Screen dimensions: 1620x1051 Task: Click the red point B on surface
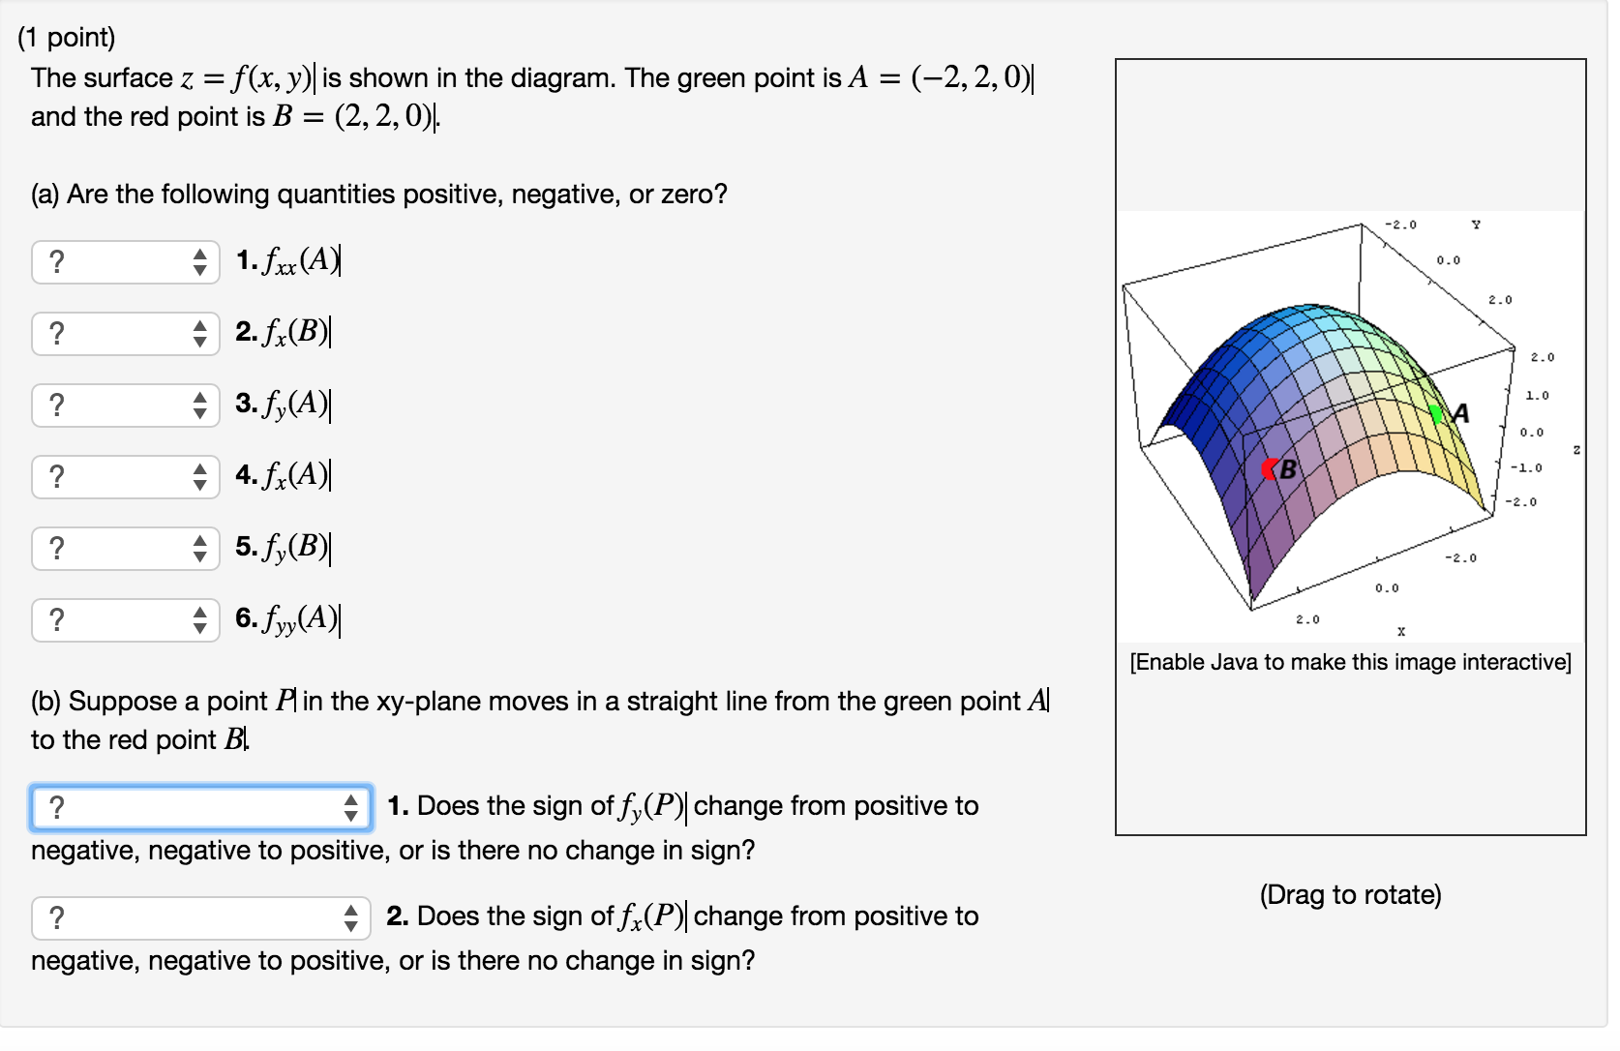click(x=1271, y=469)
